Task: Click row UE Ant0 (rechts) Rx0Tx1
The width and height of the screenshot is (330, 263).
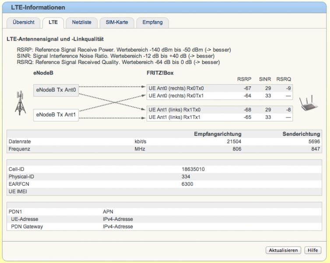Action: click(x=220, y=96)
